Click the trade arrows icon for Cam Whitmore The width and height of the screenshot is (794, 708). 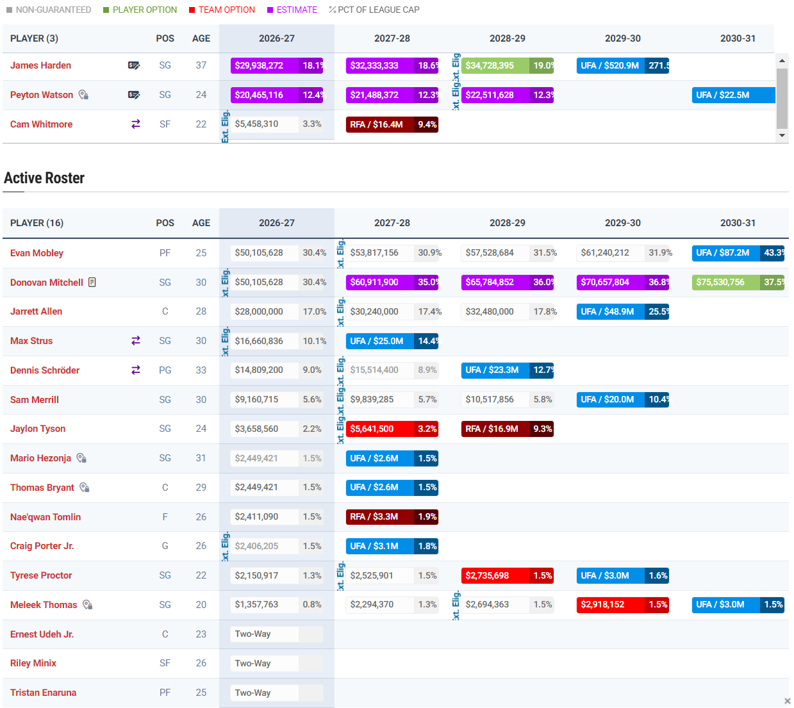coord(136,124)
